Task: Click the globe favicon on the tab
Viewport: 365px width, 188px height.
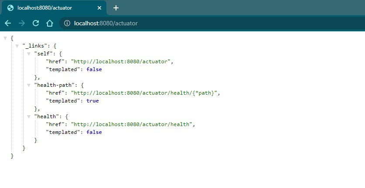Action: tap(10, 8)
